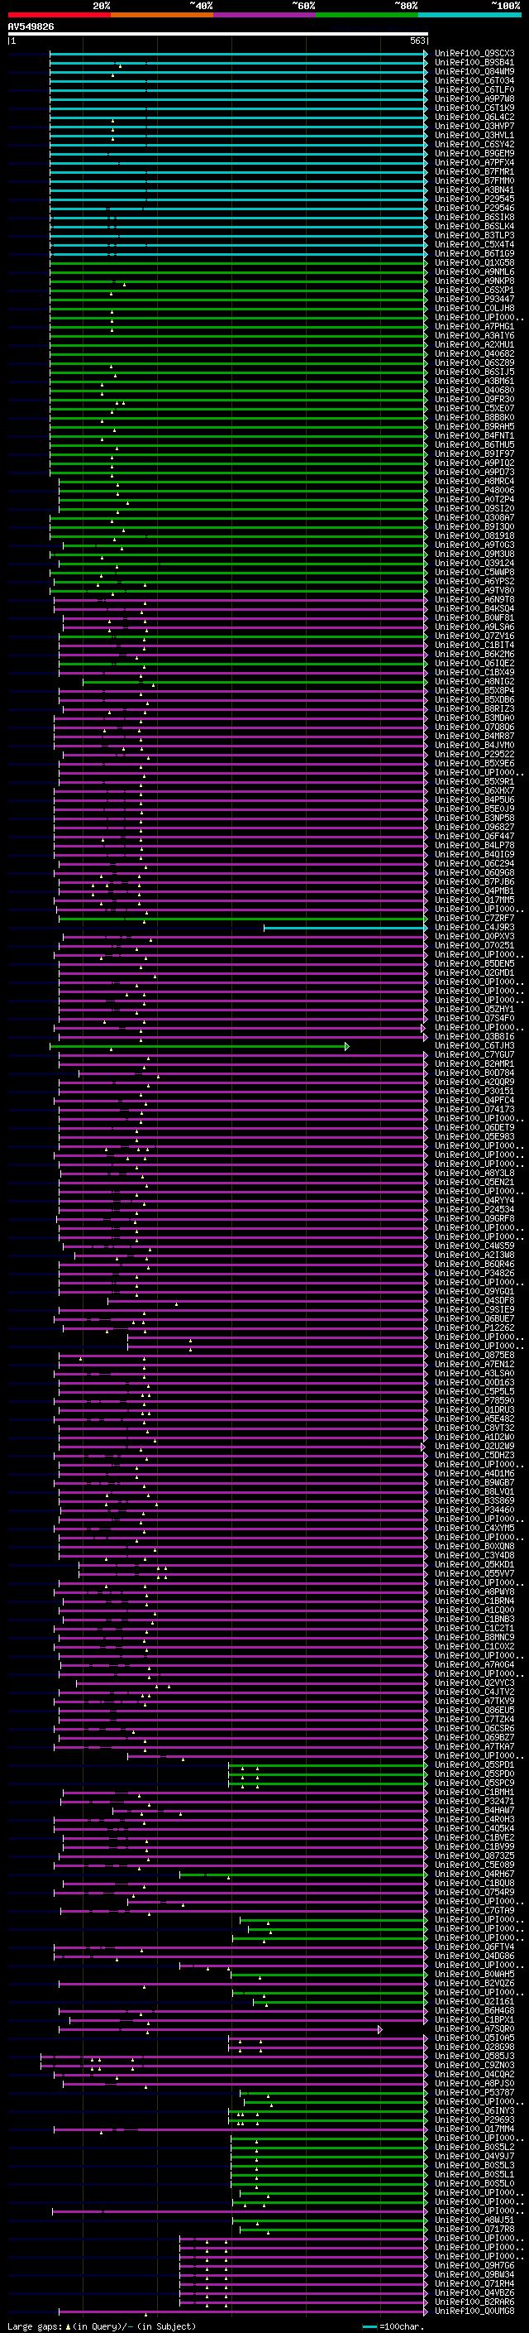The image size is (529, 2333).
Task: Select the UniRef100_B6T169 label
Action: [x=474, y=253]
